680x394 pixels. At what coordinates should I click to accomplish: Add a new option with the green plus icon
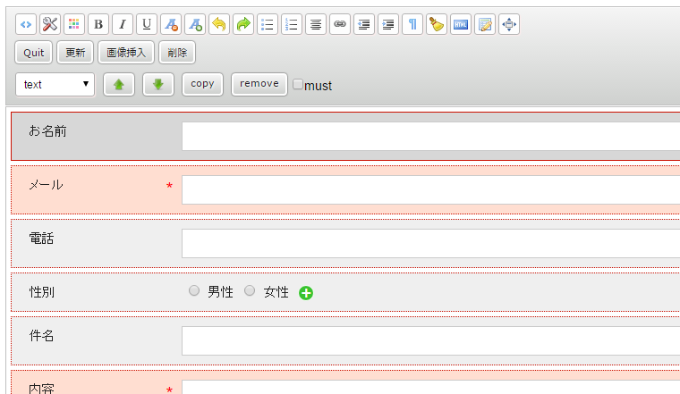306,292
